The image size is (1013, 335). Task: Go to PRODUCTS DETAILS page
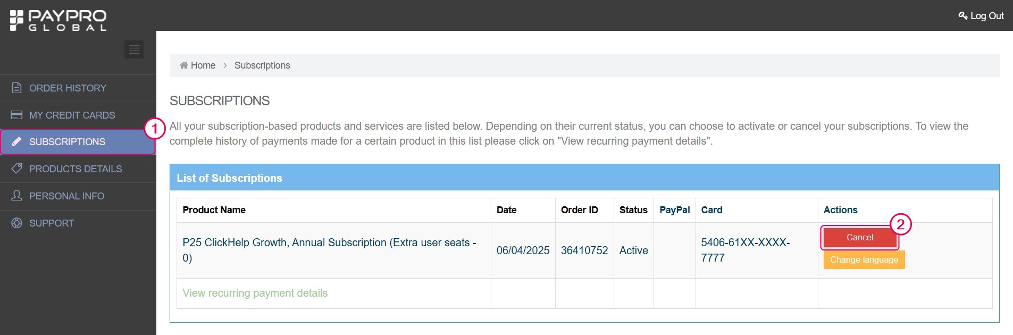click(x=78, y=169)
